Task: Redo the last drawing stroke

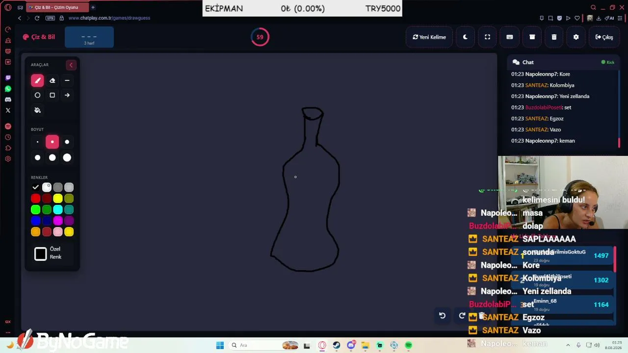Action: tap(462, 316)
